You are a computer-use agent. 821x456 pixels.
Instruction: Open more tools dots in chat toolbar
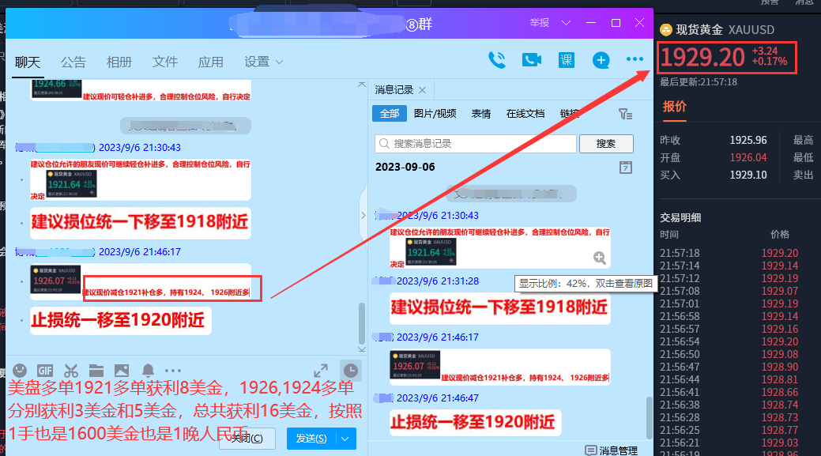[x=173, y=371]
